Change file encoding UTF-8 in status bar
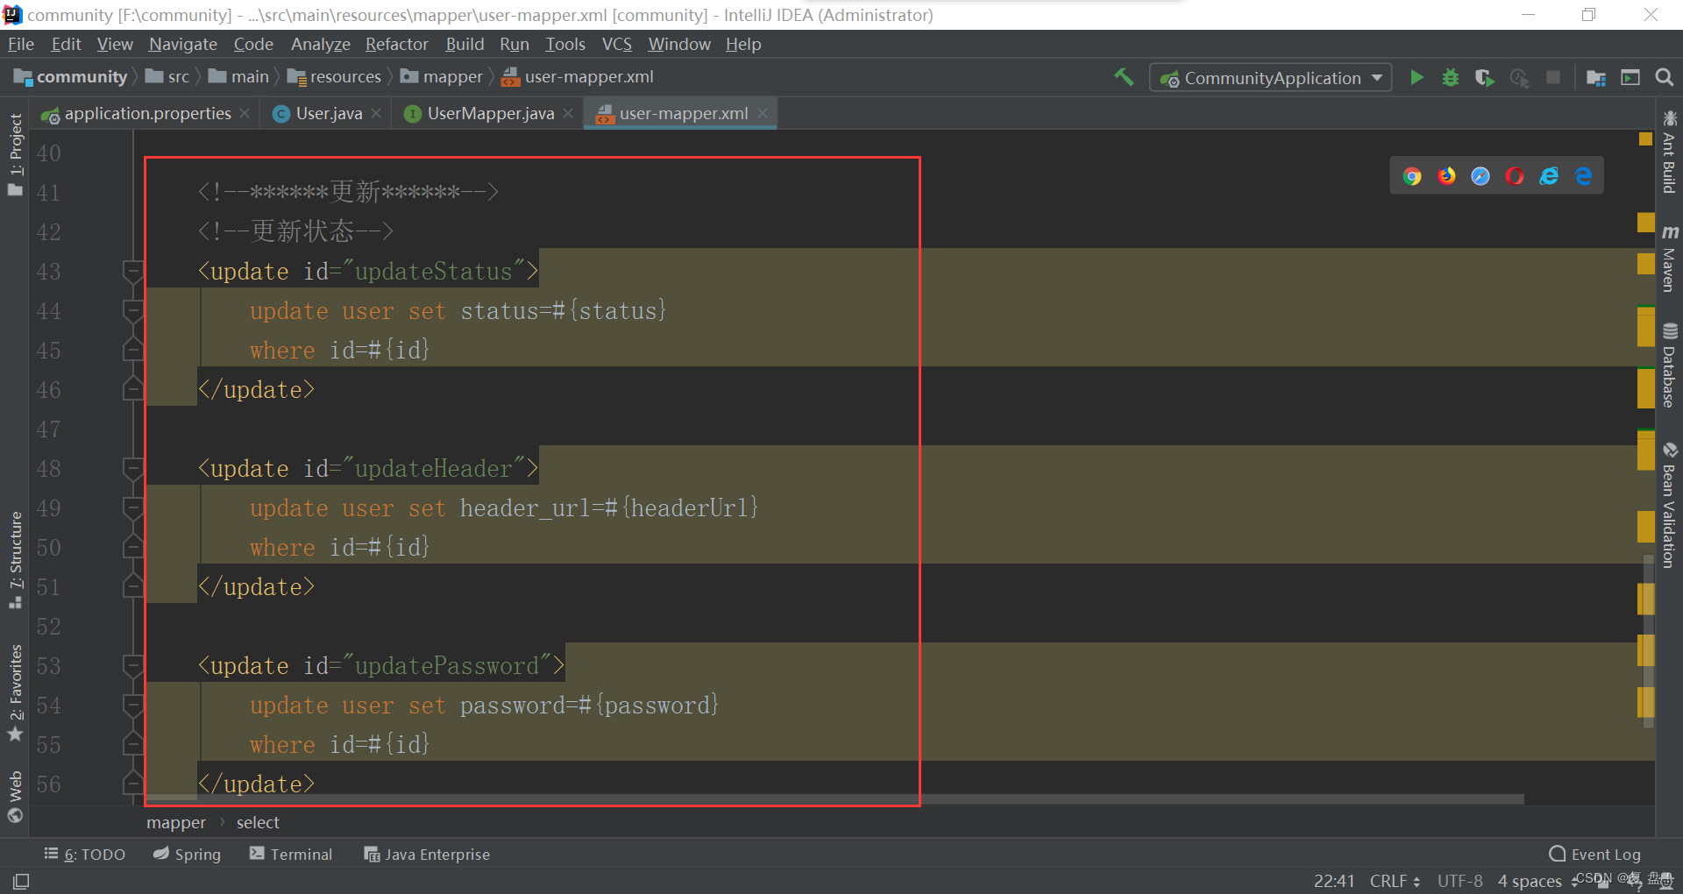This screenshot has height=894, width=1683. [x=1460, y=881]
